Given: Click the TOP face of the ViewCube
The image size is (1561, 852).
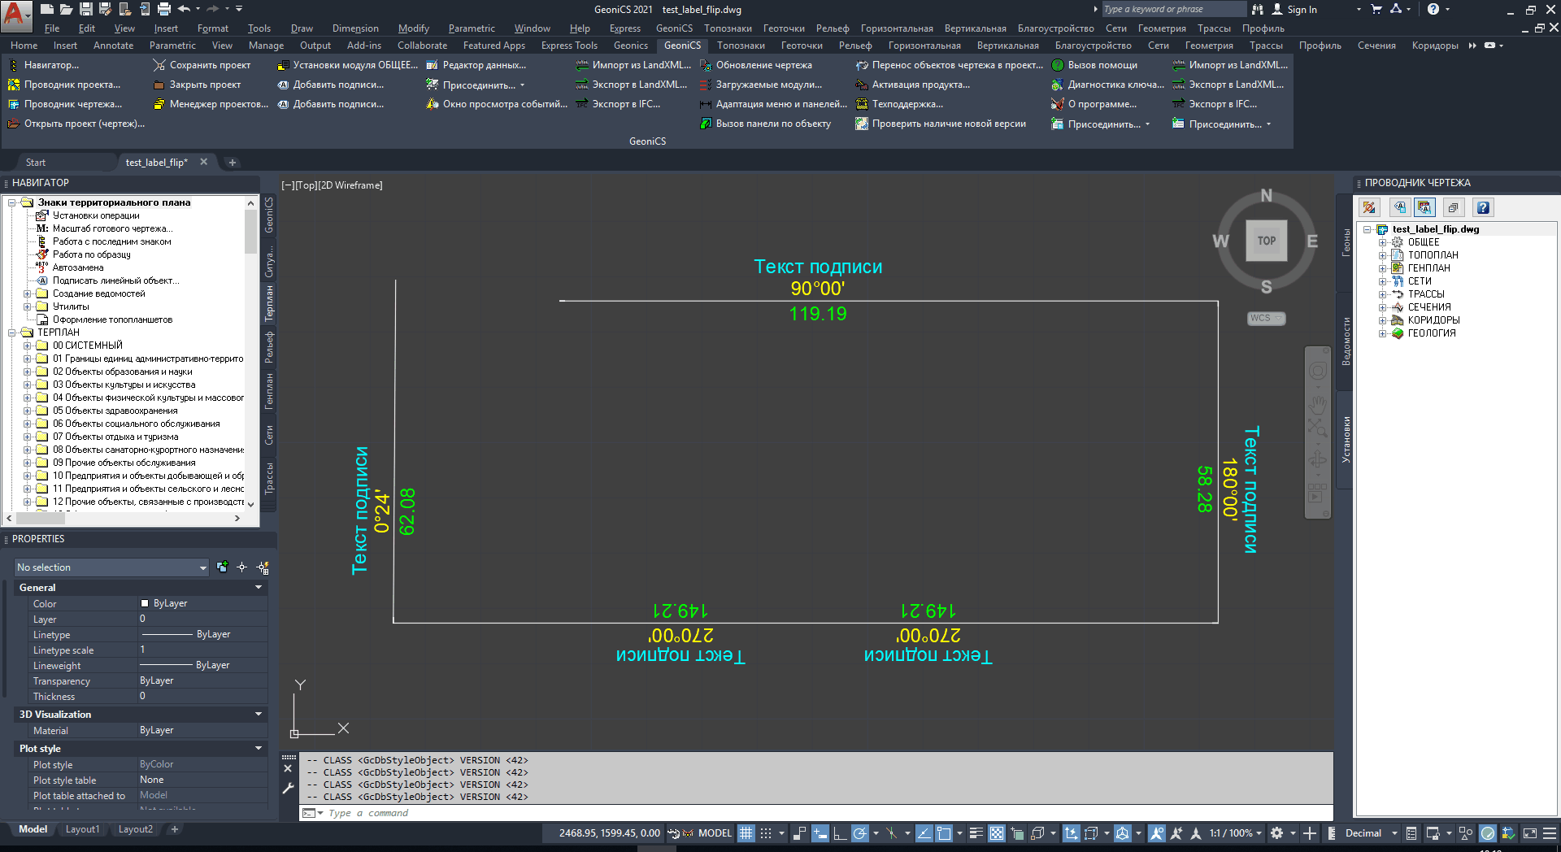Looking at the screenshot, I should click(x=1266, y=241).
